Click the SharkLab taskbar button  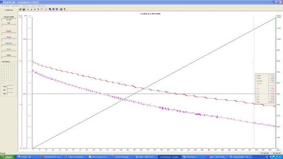tap(169, 157)
